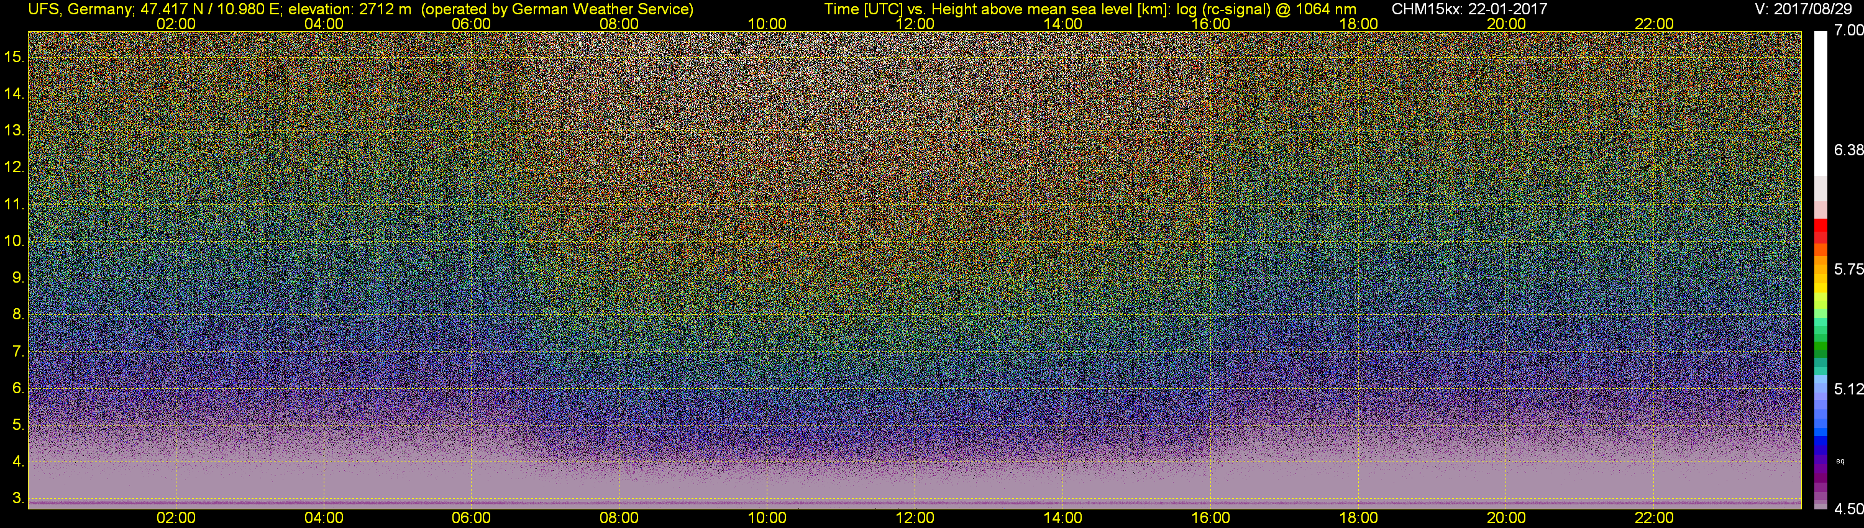This screenshot has width=1864, height=528.
Task: Click the "13." height axis label
Action: [14, 131]
